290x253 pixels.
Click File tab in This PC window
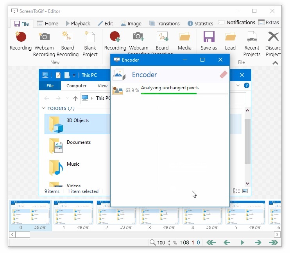(x=50, y=86)
